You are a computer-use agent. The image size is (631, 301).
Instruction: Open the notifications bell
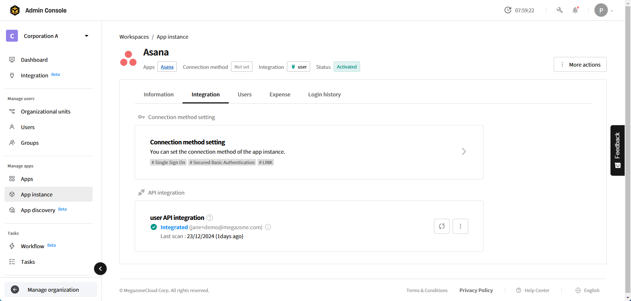[575, 10]
